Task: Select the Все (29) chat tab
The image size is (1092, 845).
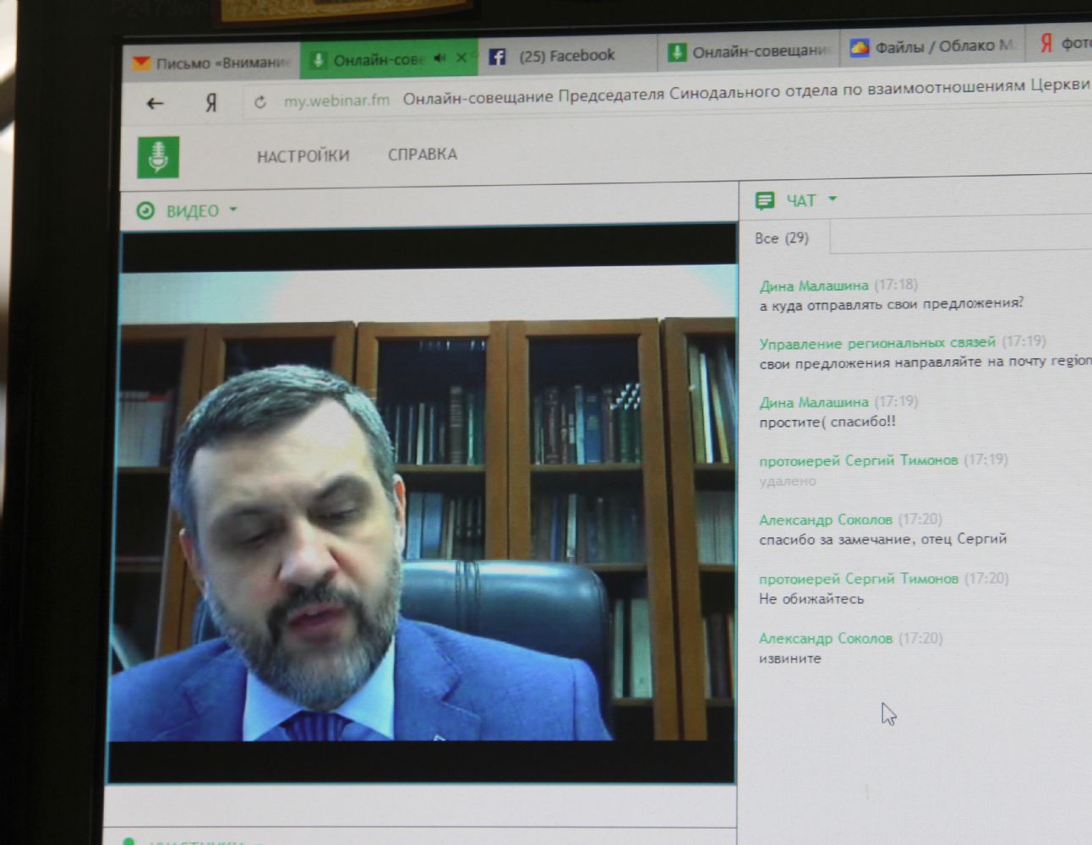Action: pos(782,238)
